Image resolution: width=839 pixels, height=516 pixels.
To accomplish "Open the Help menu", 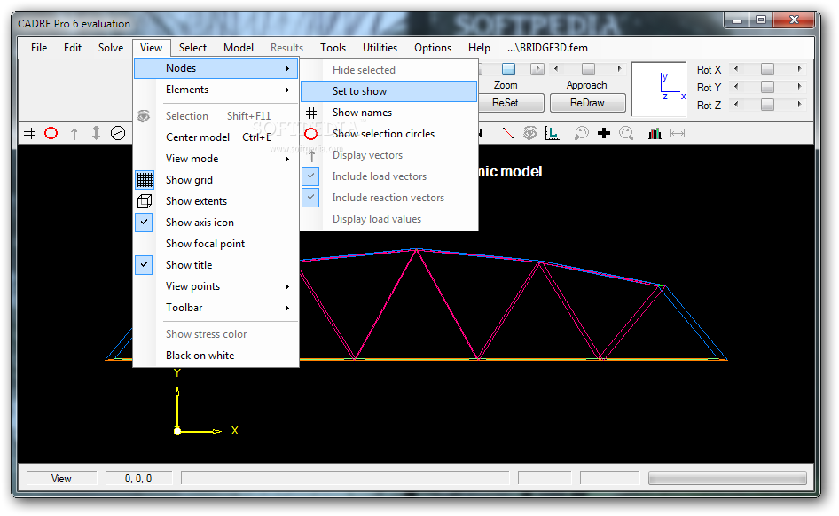I will 479,48.
